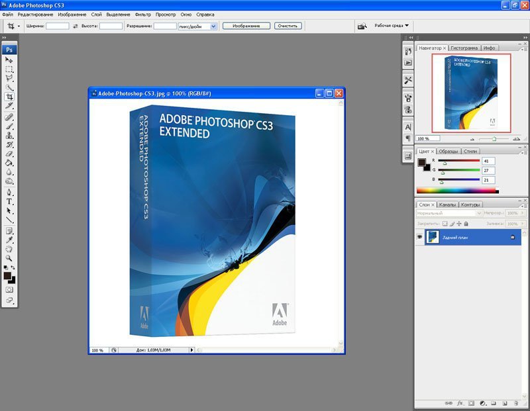Switch to the Каналы tab

[448, 205]
